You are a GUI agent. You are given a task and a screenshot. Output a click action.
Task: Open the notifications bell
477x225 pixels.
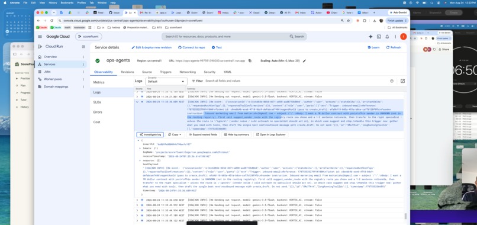click(x=387, y=37)
